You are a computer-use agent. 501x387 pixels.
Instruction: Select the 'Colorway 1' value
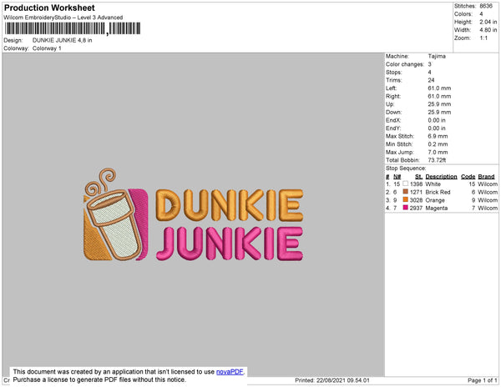pyautogui.click(x=47, y=48)
